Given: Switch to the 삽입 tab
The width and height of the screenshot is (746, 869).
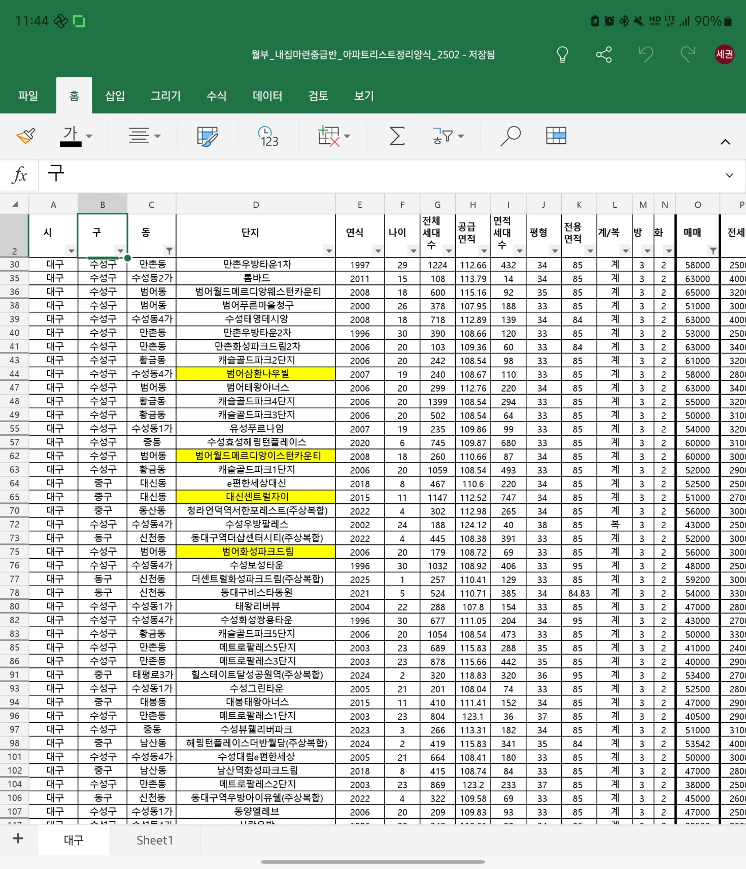Looking at the screenshot, I should click(x=115, y=95).
